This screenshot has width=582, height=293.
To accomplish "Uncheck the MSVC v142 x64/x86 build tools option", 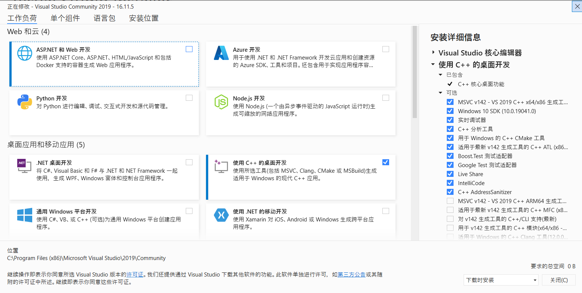I will (450, 102).
